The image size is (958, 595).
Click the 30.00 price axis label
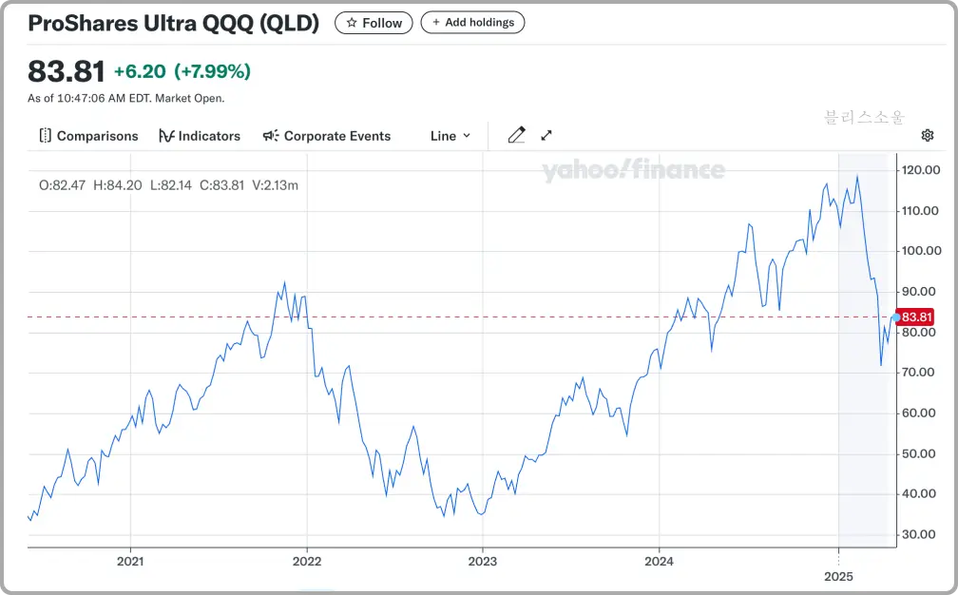pyautogui.click(x=919, y=534)
